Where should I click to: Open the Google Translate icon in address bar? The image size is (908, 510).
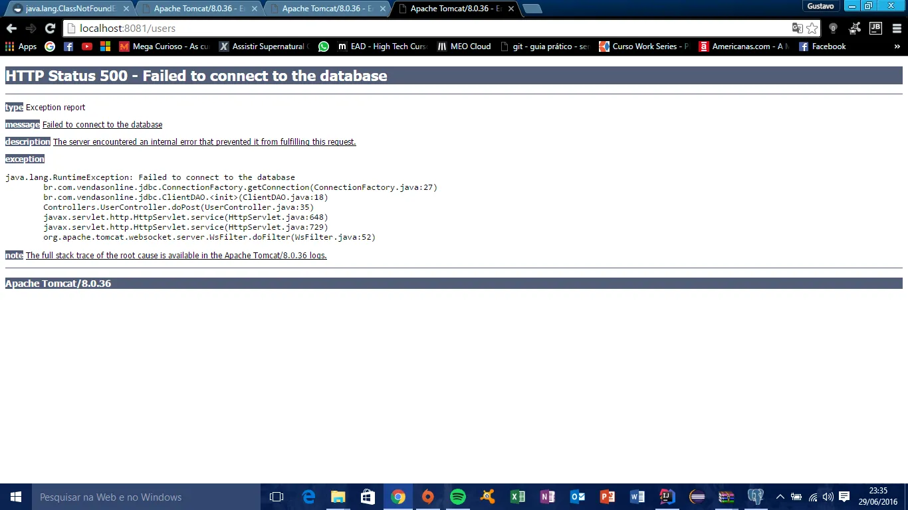click(797, 29)
